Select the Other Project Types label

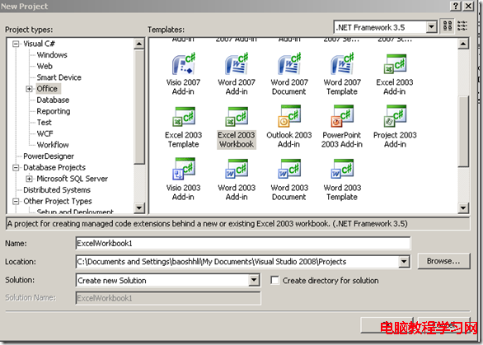(x=58, y=201)
